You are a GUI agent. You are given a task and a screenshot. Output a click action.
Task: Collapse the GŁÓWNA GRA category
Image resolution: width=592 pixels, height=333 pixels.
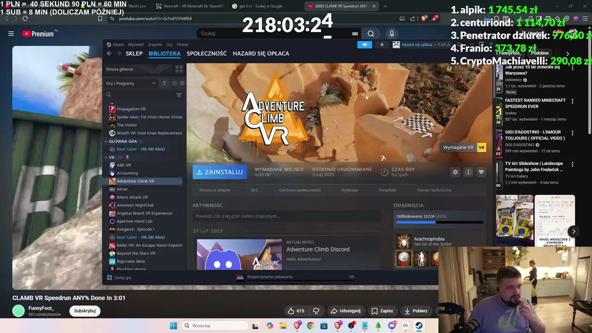tap(106, 141)
